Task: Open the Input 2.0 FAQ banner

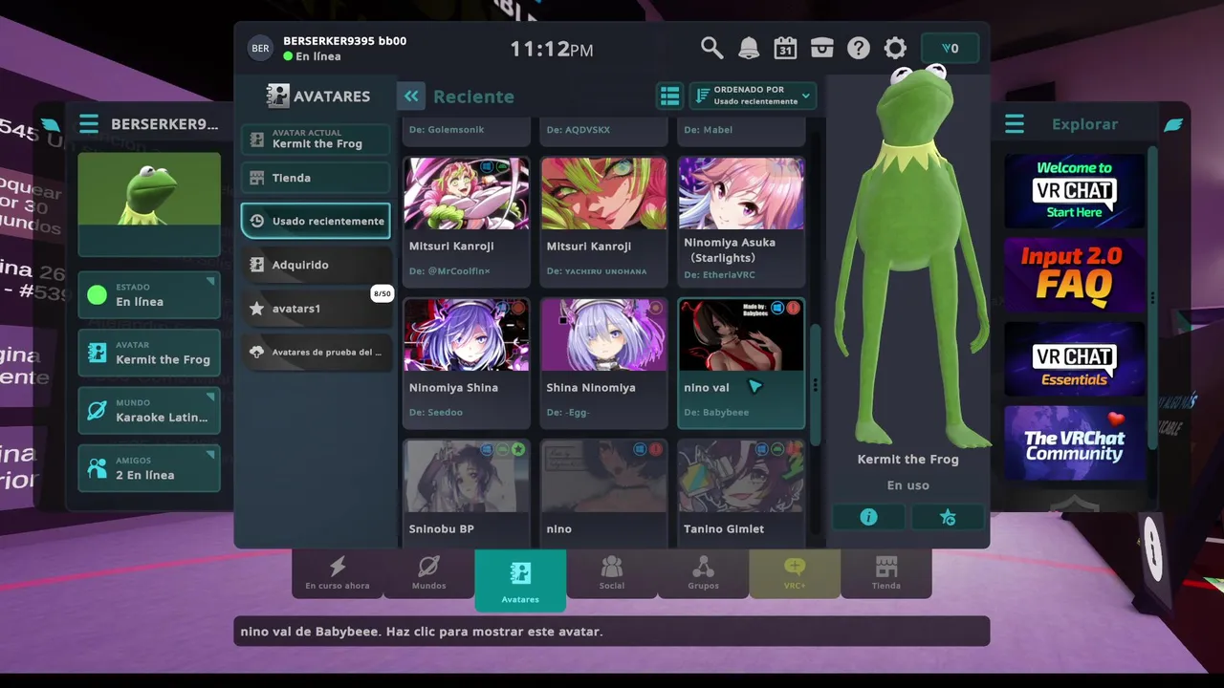Action: (x=1074, y=274)
